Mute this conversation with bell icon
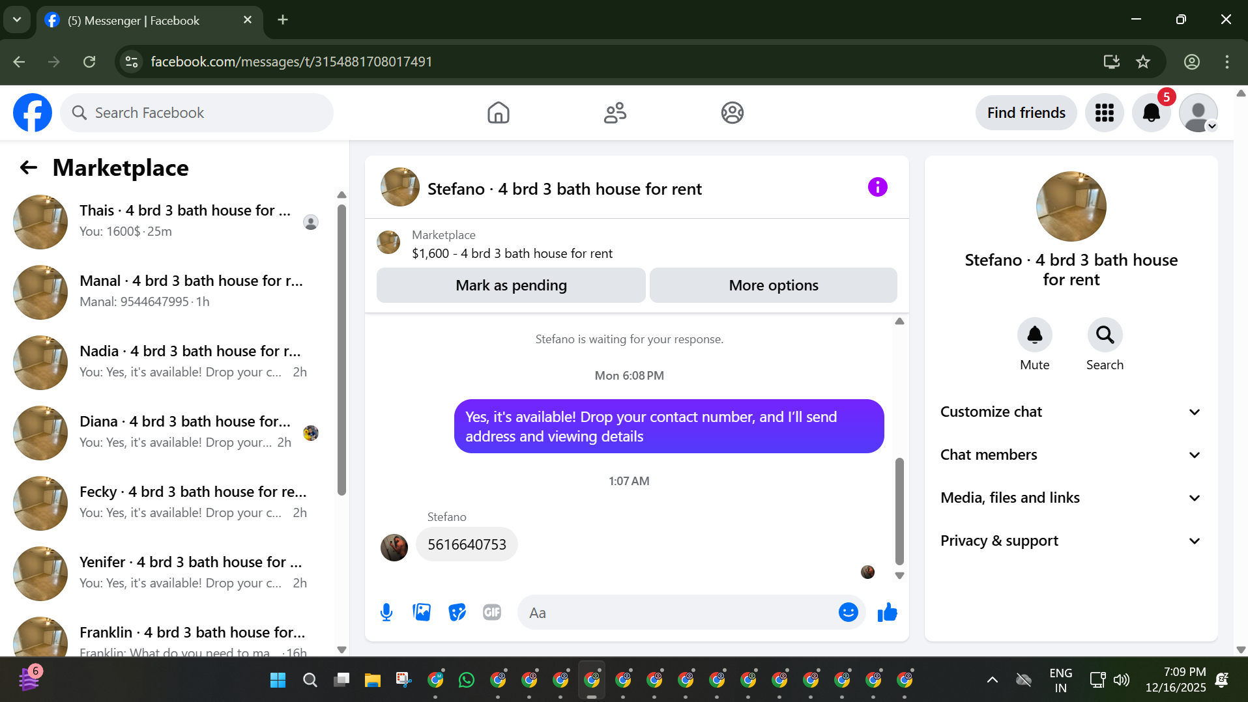Viewport: 1248px width, 702px height. (x=1035, y=335)
